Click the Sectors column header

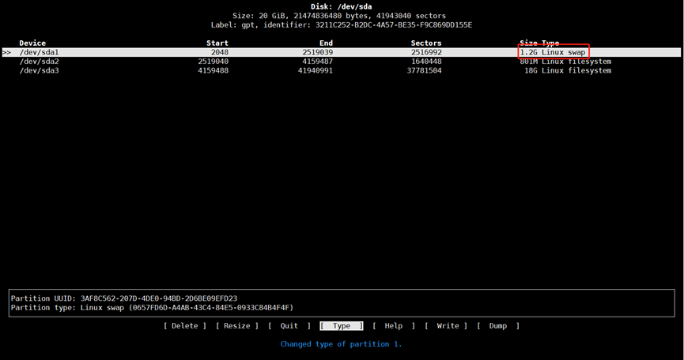(x=426, y=43)
